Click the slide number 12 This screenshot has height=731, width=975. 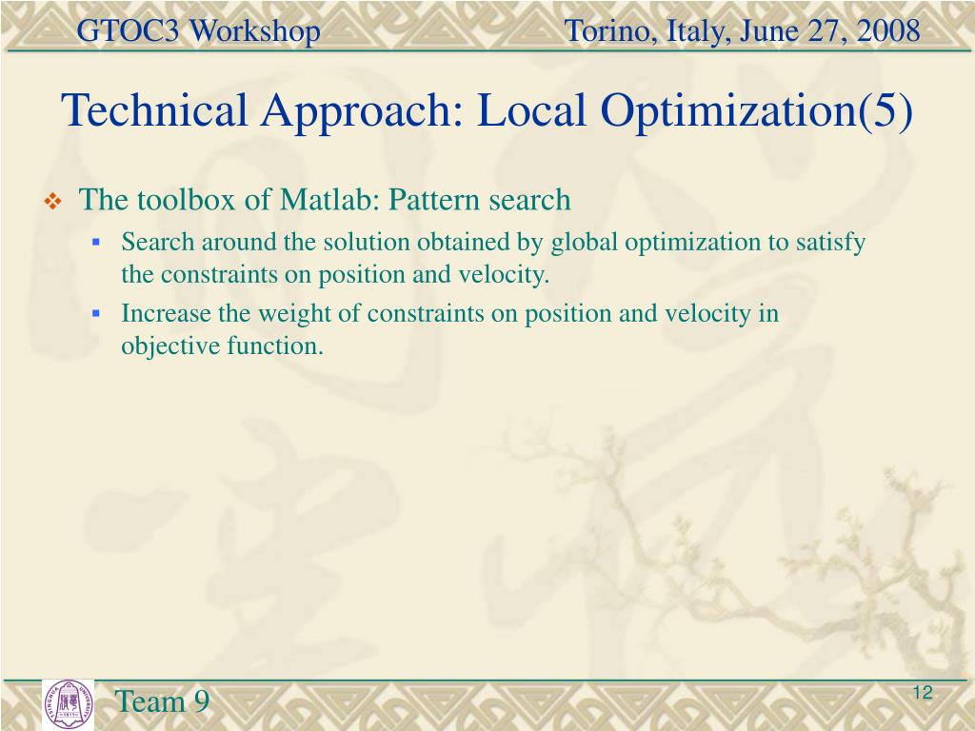(923, 693)
